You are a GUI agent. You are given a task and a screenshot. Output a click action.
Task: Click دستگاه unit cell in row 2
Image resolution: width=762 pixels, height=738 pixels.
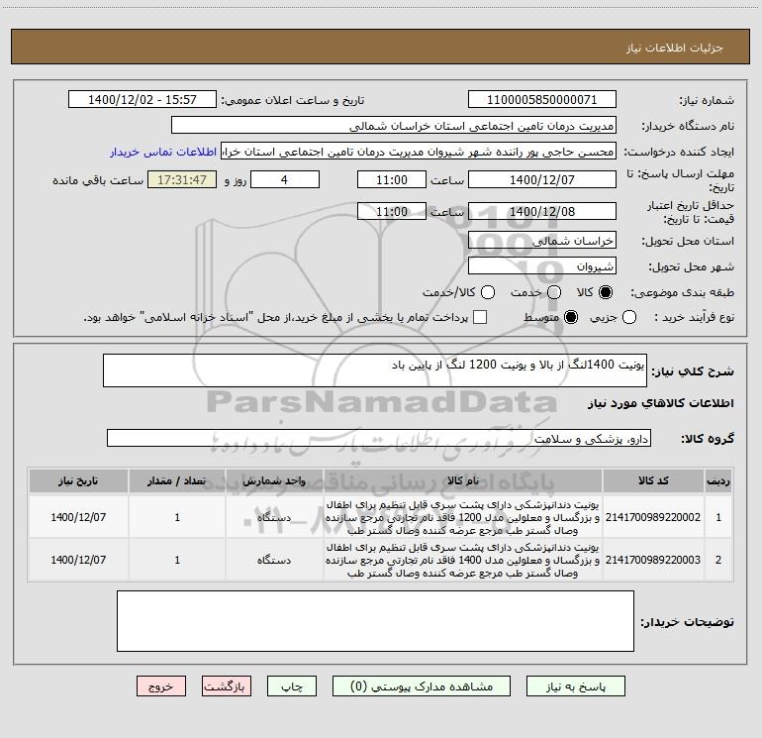[x=274, y=560]
